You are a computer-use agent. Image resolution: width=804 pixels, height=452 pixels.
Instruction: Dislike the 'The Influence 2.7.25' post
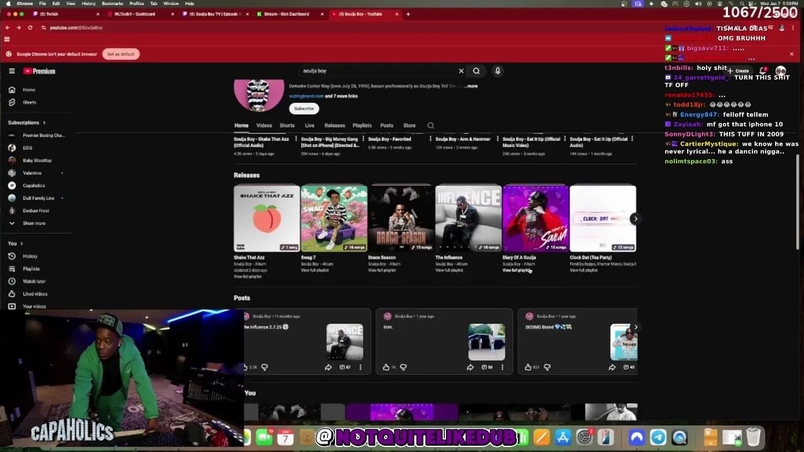click(264, 367)
